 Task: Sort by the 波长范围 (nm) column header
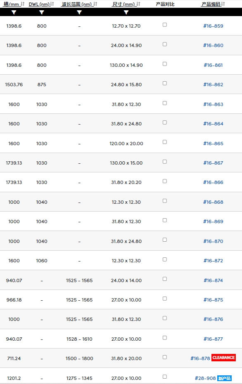tap(79, 4)
